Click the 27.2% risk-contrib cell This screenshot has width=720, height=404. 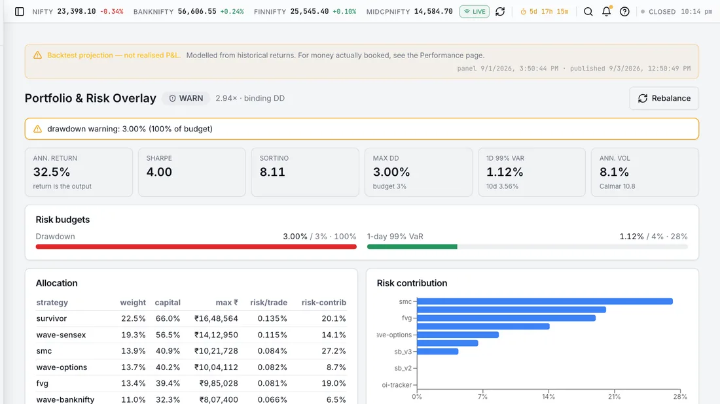coord(334,351)
